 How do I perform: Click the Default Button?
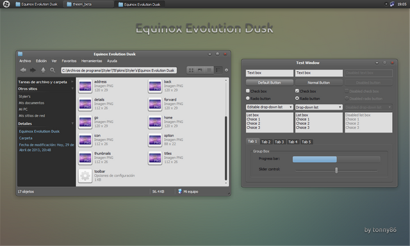click(x=269, y=83)
